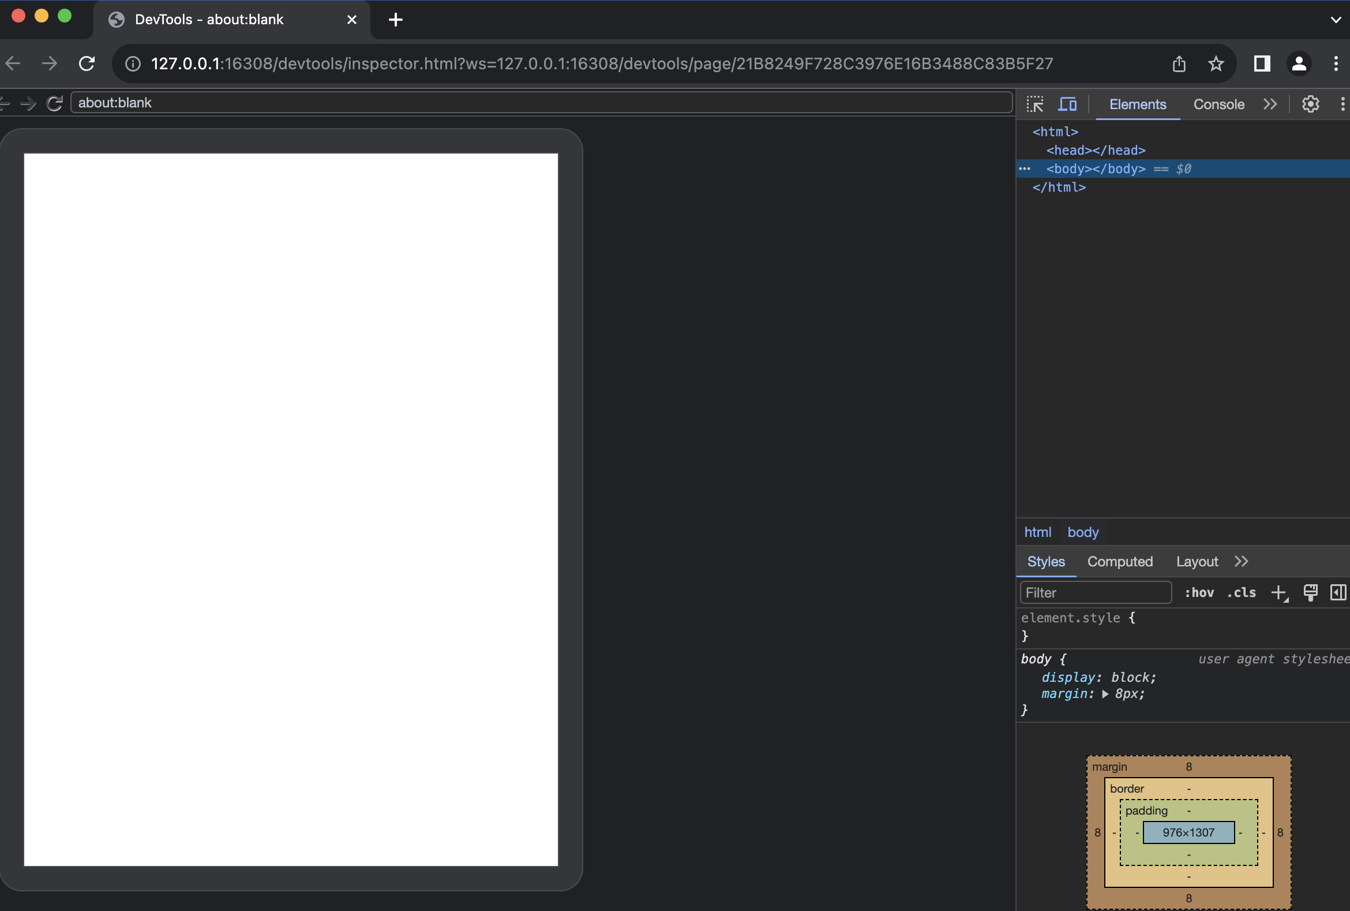This screenshot has width=1350, height=911.
Task: Show more DevTools panels chevron
Action: (1270, 104)
